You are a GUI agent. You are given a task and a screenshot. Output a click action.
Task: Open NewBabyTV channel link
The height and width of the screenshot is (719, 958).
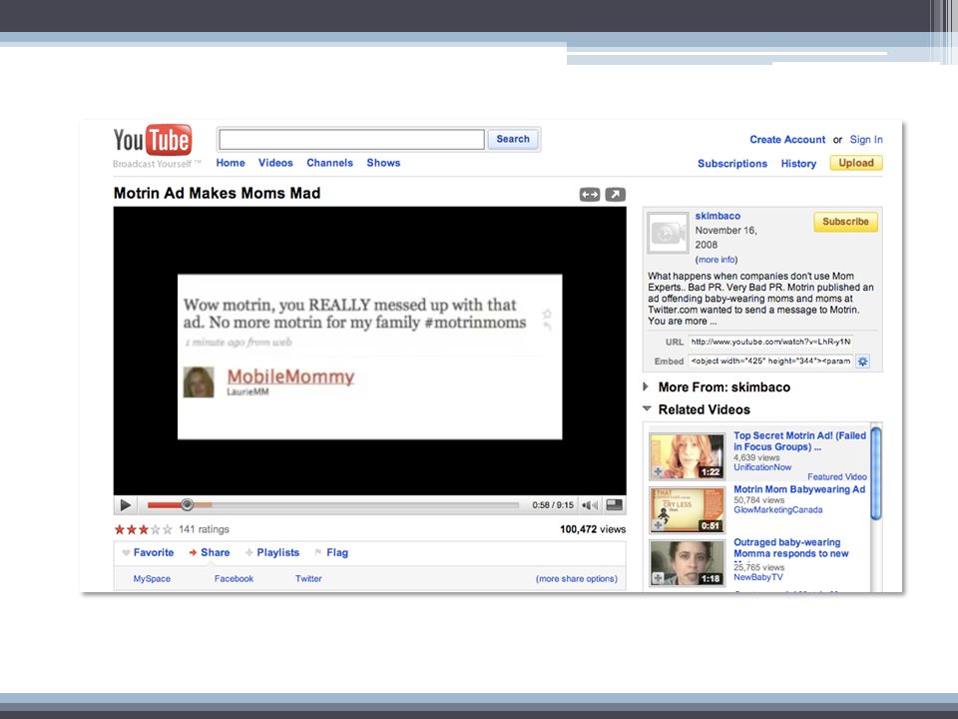click(758, 577)
